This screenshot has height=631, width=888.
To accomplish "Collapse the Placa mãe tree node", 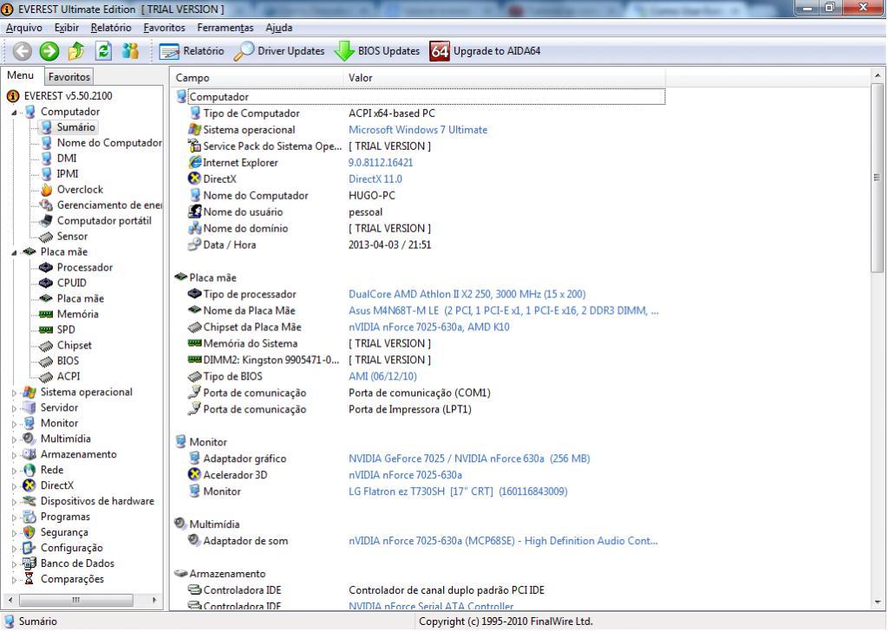I will (14, 252).
